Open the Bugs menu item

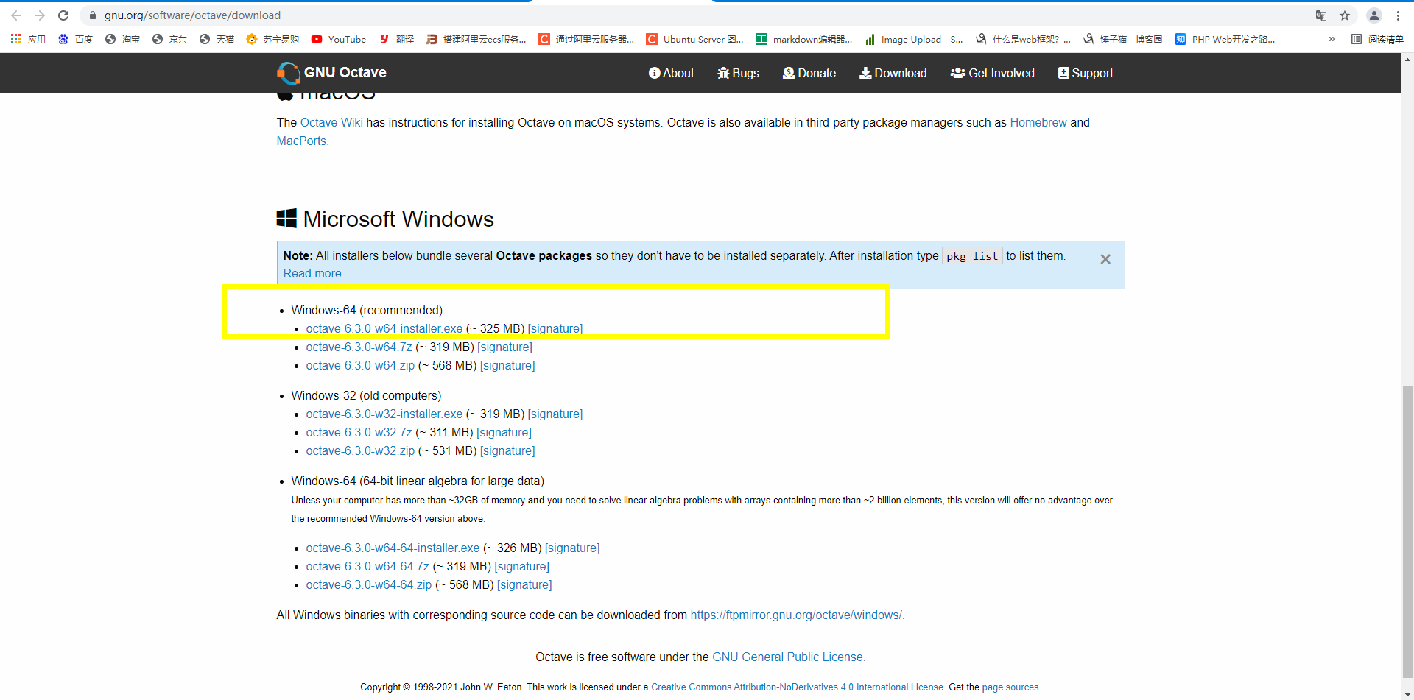738,73
